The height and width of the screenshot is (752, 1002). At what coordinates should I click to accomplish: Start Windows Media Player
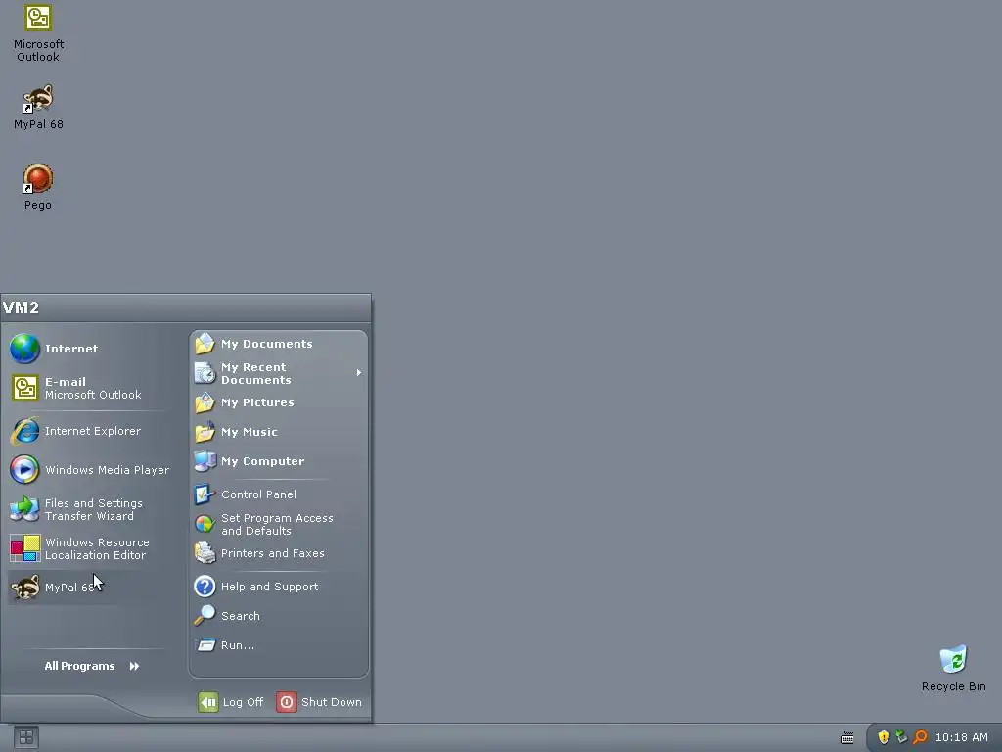click(89, 470)
